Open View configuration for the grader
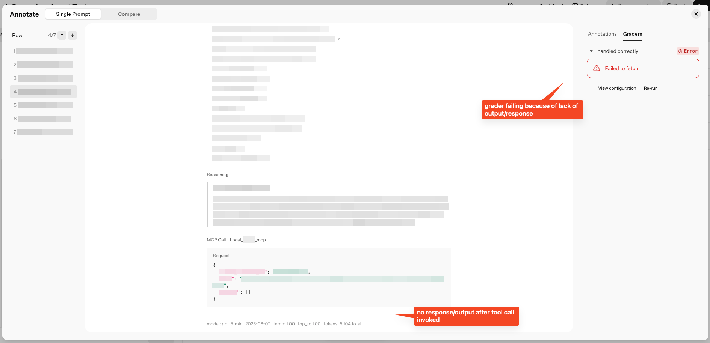The height and width of the screenshot is (343, 710). [617, 88]
